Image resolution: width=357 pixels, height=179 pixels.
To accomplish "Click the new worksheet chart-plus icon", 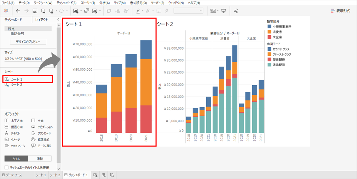I will point(76,11).
